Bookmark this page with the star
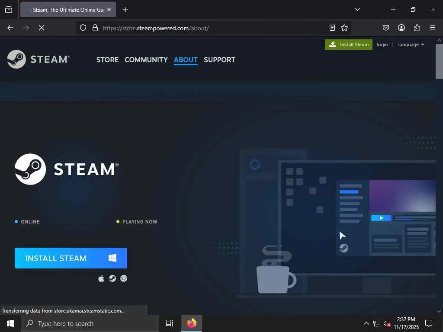This screenshot has height=332, width=443. (x=344, y=28)
